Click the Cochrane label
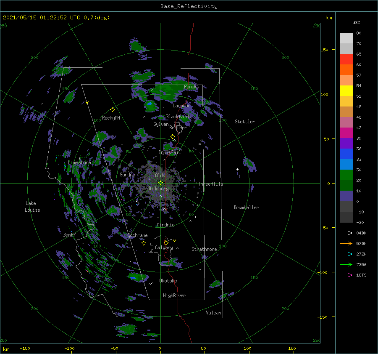The image size is (378, 354). coord(137,235)
